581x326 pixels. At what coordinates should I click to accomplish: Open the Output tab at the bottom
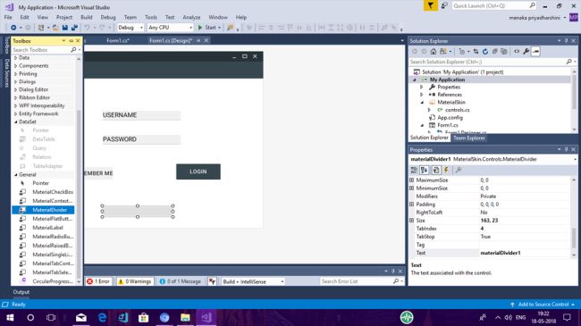point(21,292)
